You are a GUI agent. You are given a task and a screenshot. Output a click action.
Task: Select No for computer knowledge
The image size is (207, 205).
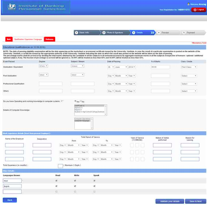(81, 101)
